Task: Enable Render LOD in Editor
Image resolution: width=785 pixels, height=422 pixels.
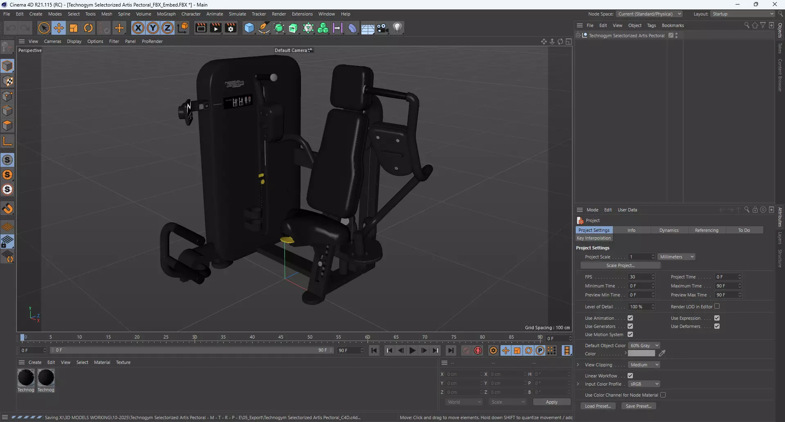Action: coord(717,306)
